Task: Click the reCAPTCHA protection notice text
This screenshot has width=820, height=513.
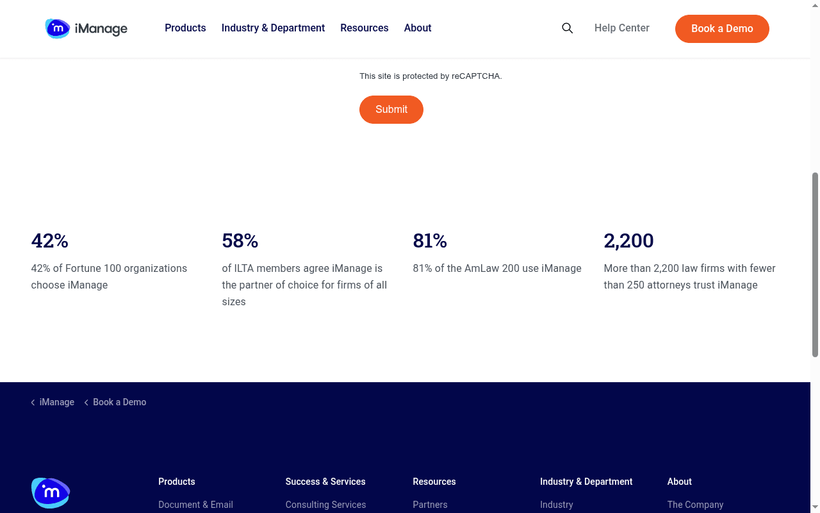Action: click(430, 76)
